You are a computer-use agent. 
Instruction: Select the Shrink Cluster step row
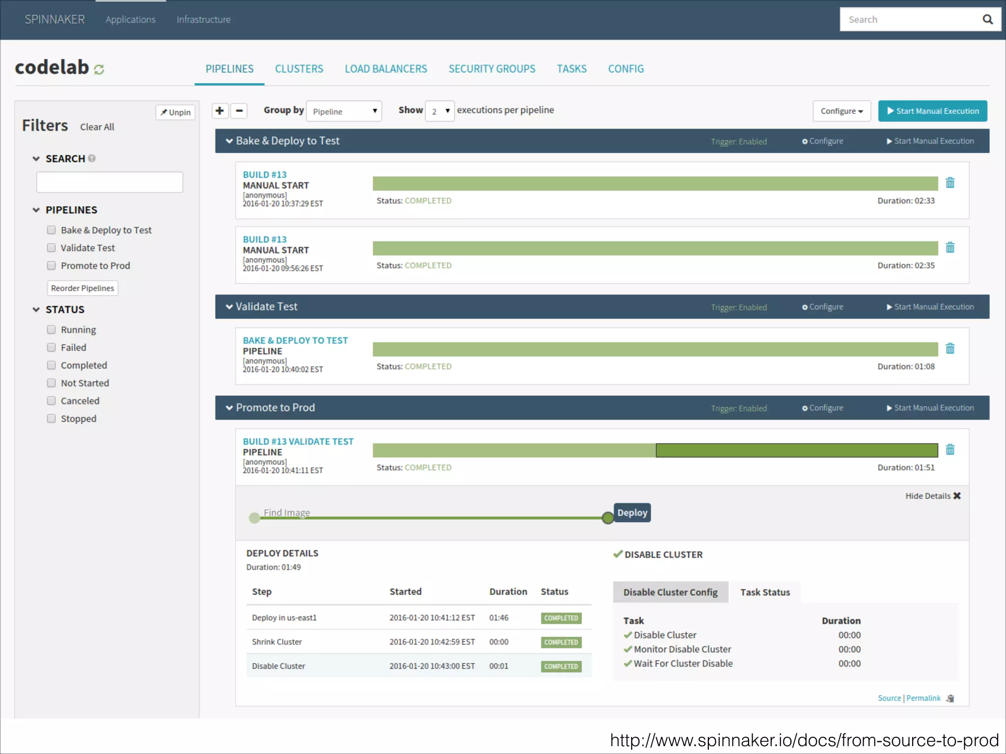[419, 642]
